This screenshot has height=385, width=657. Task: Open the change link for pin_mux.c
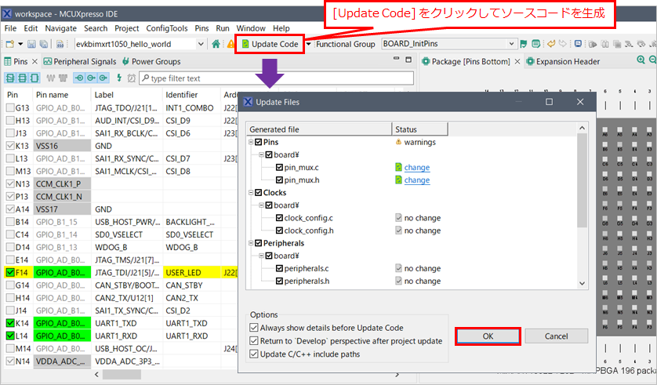(x=417, y=167)
